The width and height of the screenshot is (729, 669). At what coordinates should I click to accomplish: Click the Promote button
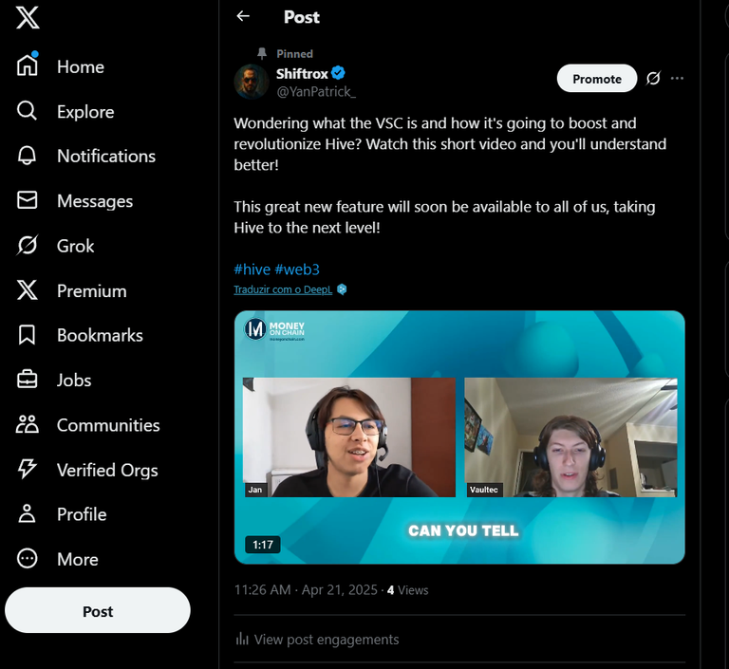click(597, 79)
